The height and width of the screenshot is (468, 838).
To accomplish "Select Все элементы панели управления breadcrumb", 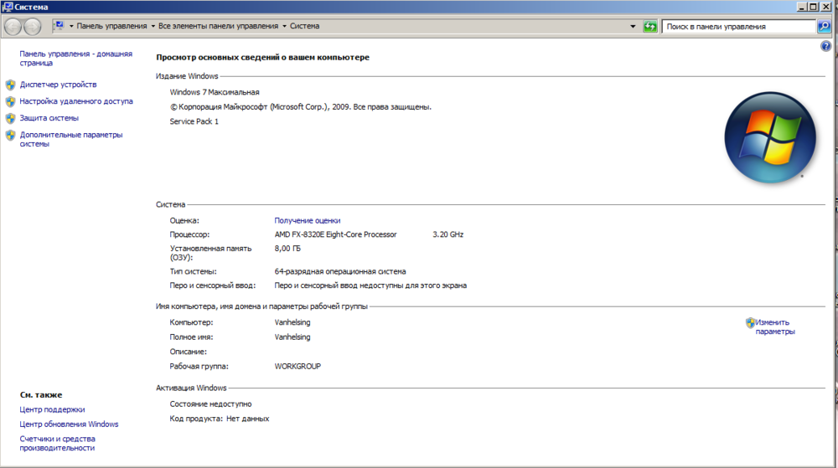I will point(218,27).
